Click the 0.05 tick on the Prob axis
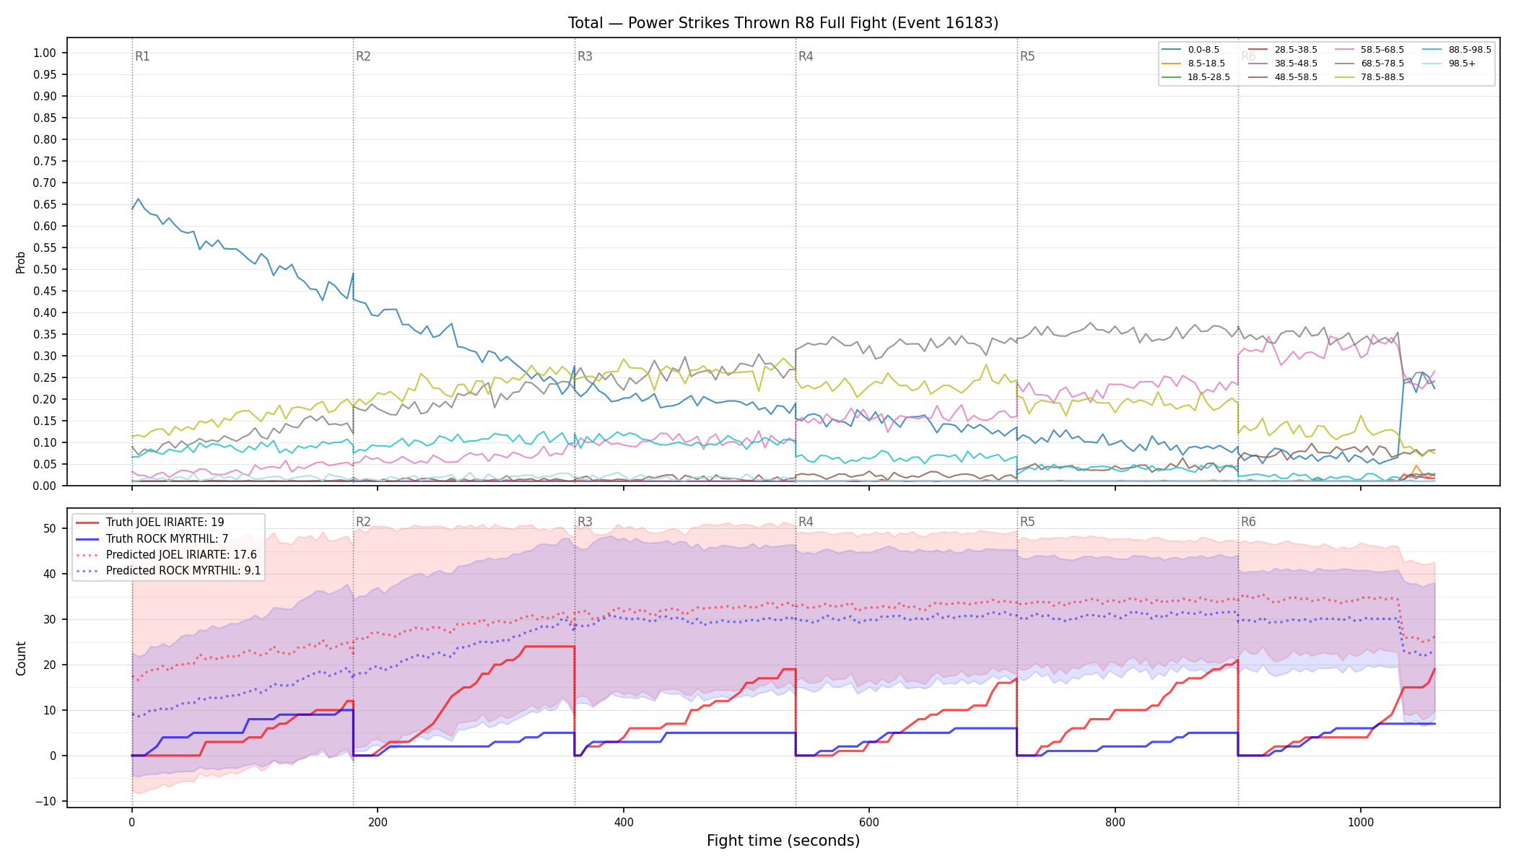 click(x=45, y=464)
